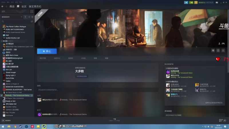The width and height of the screenshot is (229, 129).
Task: Select God of War in the library list
Action: click(10, 78)
